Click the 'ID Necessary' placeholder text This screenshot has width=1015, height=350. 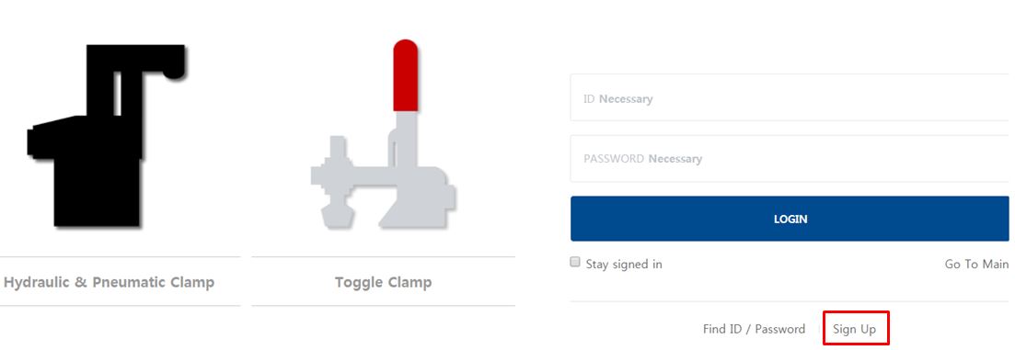(617, 99)
